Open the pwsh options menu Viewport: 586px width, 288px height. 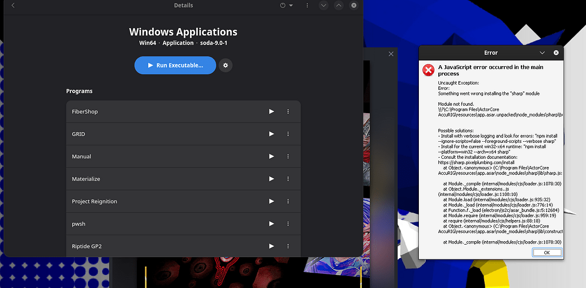coord(288,224)
